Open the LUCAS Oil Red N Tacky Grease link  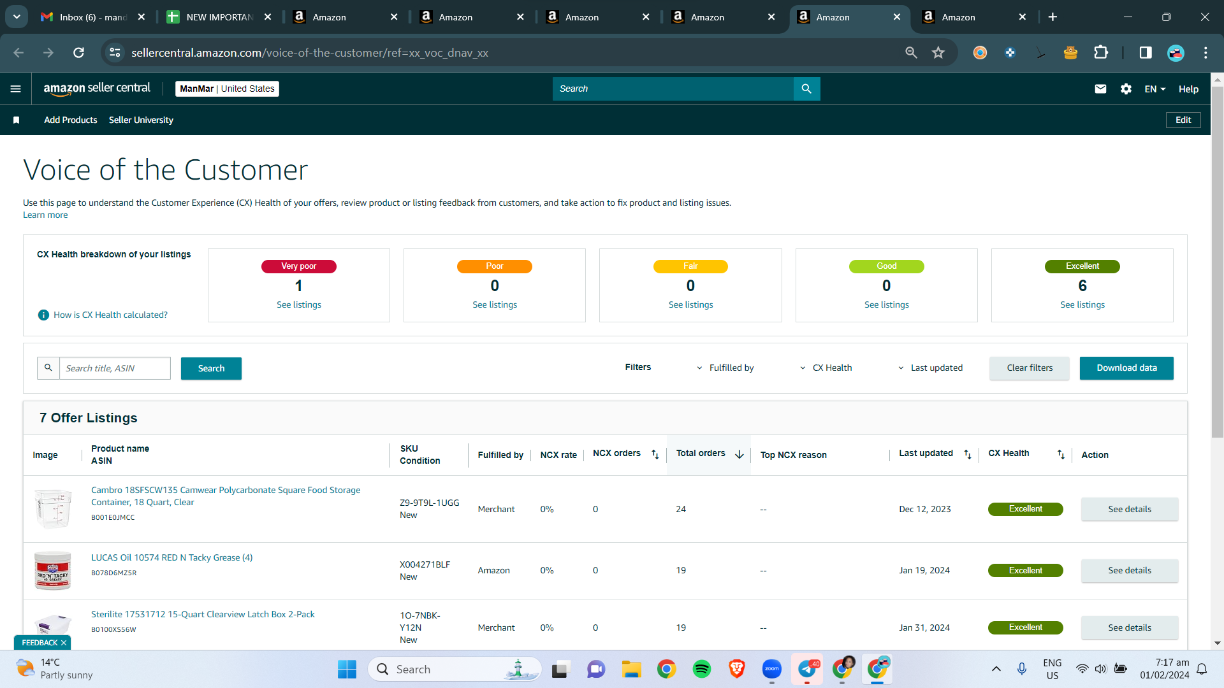pyautogui.click(x=171, y=557)
